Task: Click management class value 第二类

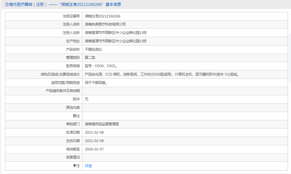Action: tap(90, 57)
